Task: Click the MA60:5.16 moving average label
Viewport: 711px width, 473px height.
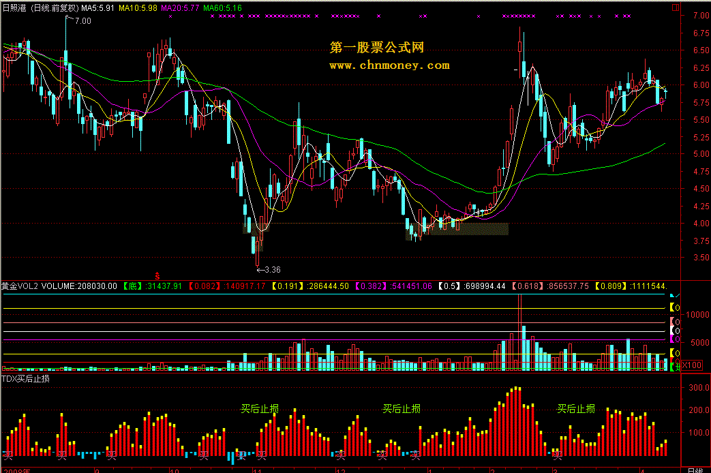Action: click(223, 7)
